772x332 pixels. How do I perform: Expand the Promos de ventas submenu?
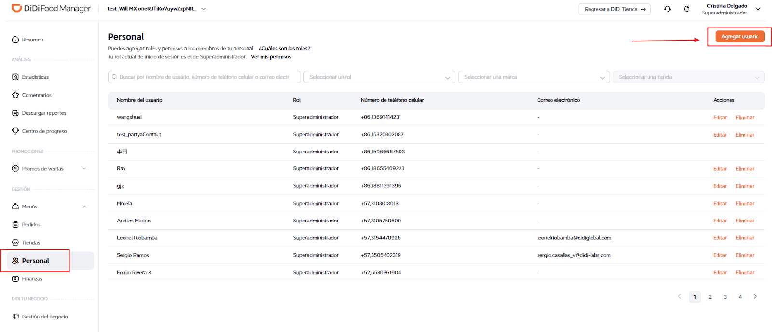(x=84, y=169)
